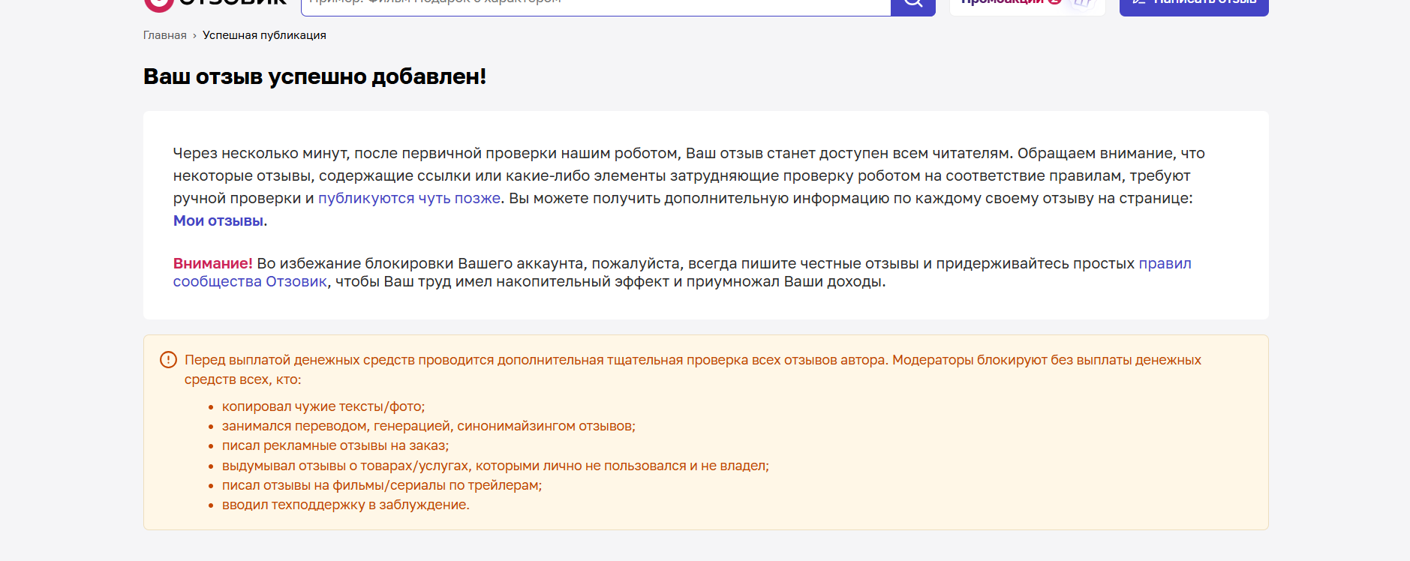Click the warning exclamation icon in the yellow notice
The height and width of the screenshot is (561, 1410).
169,360
